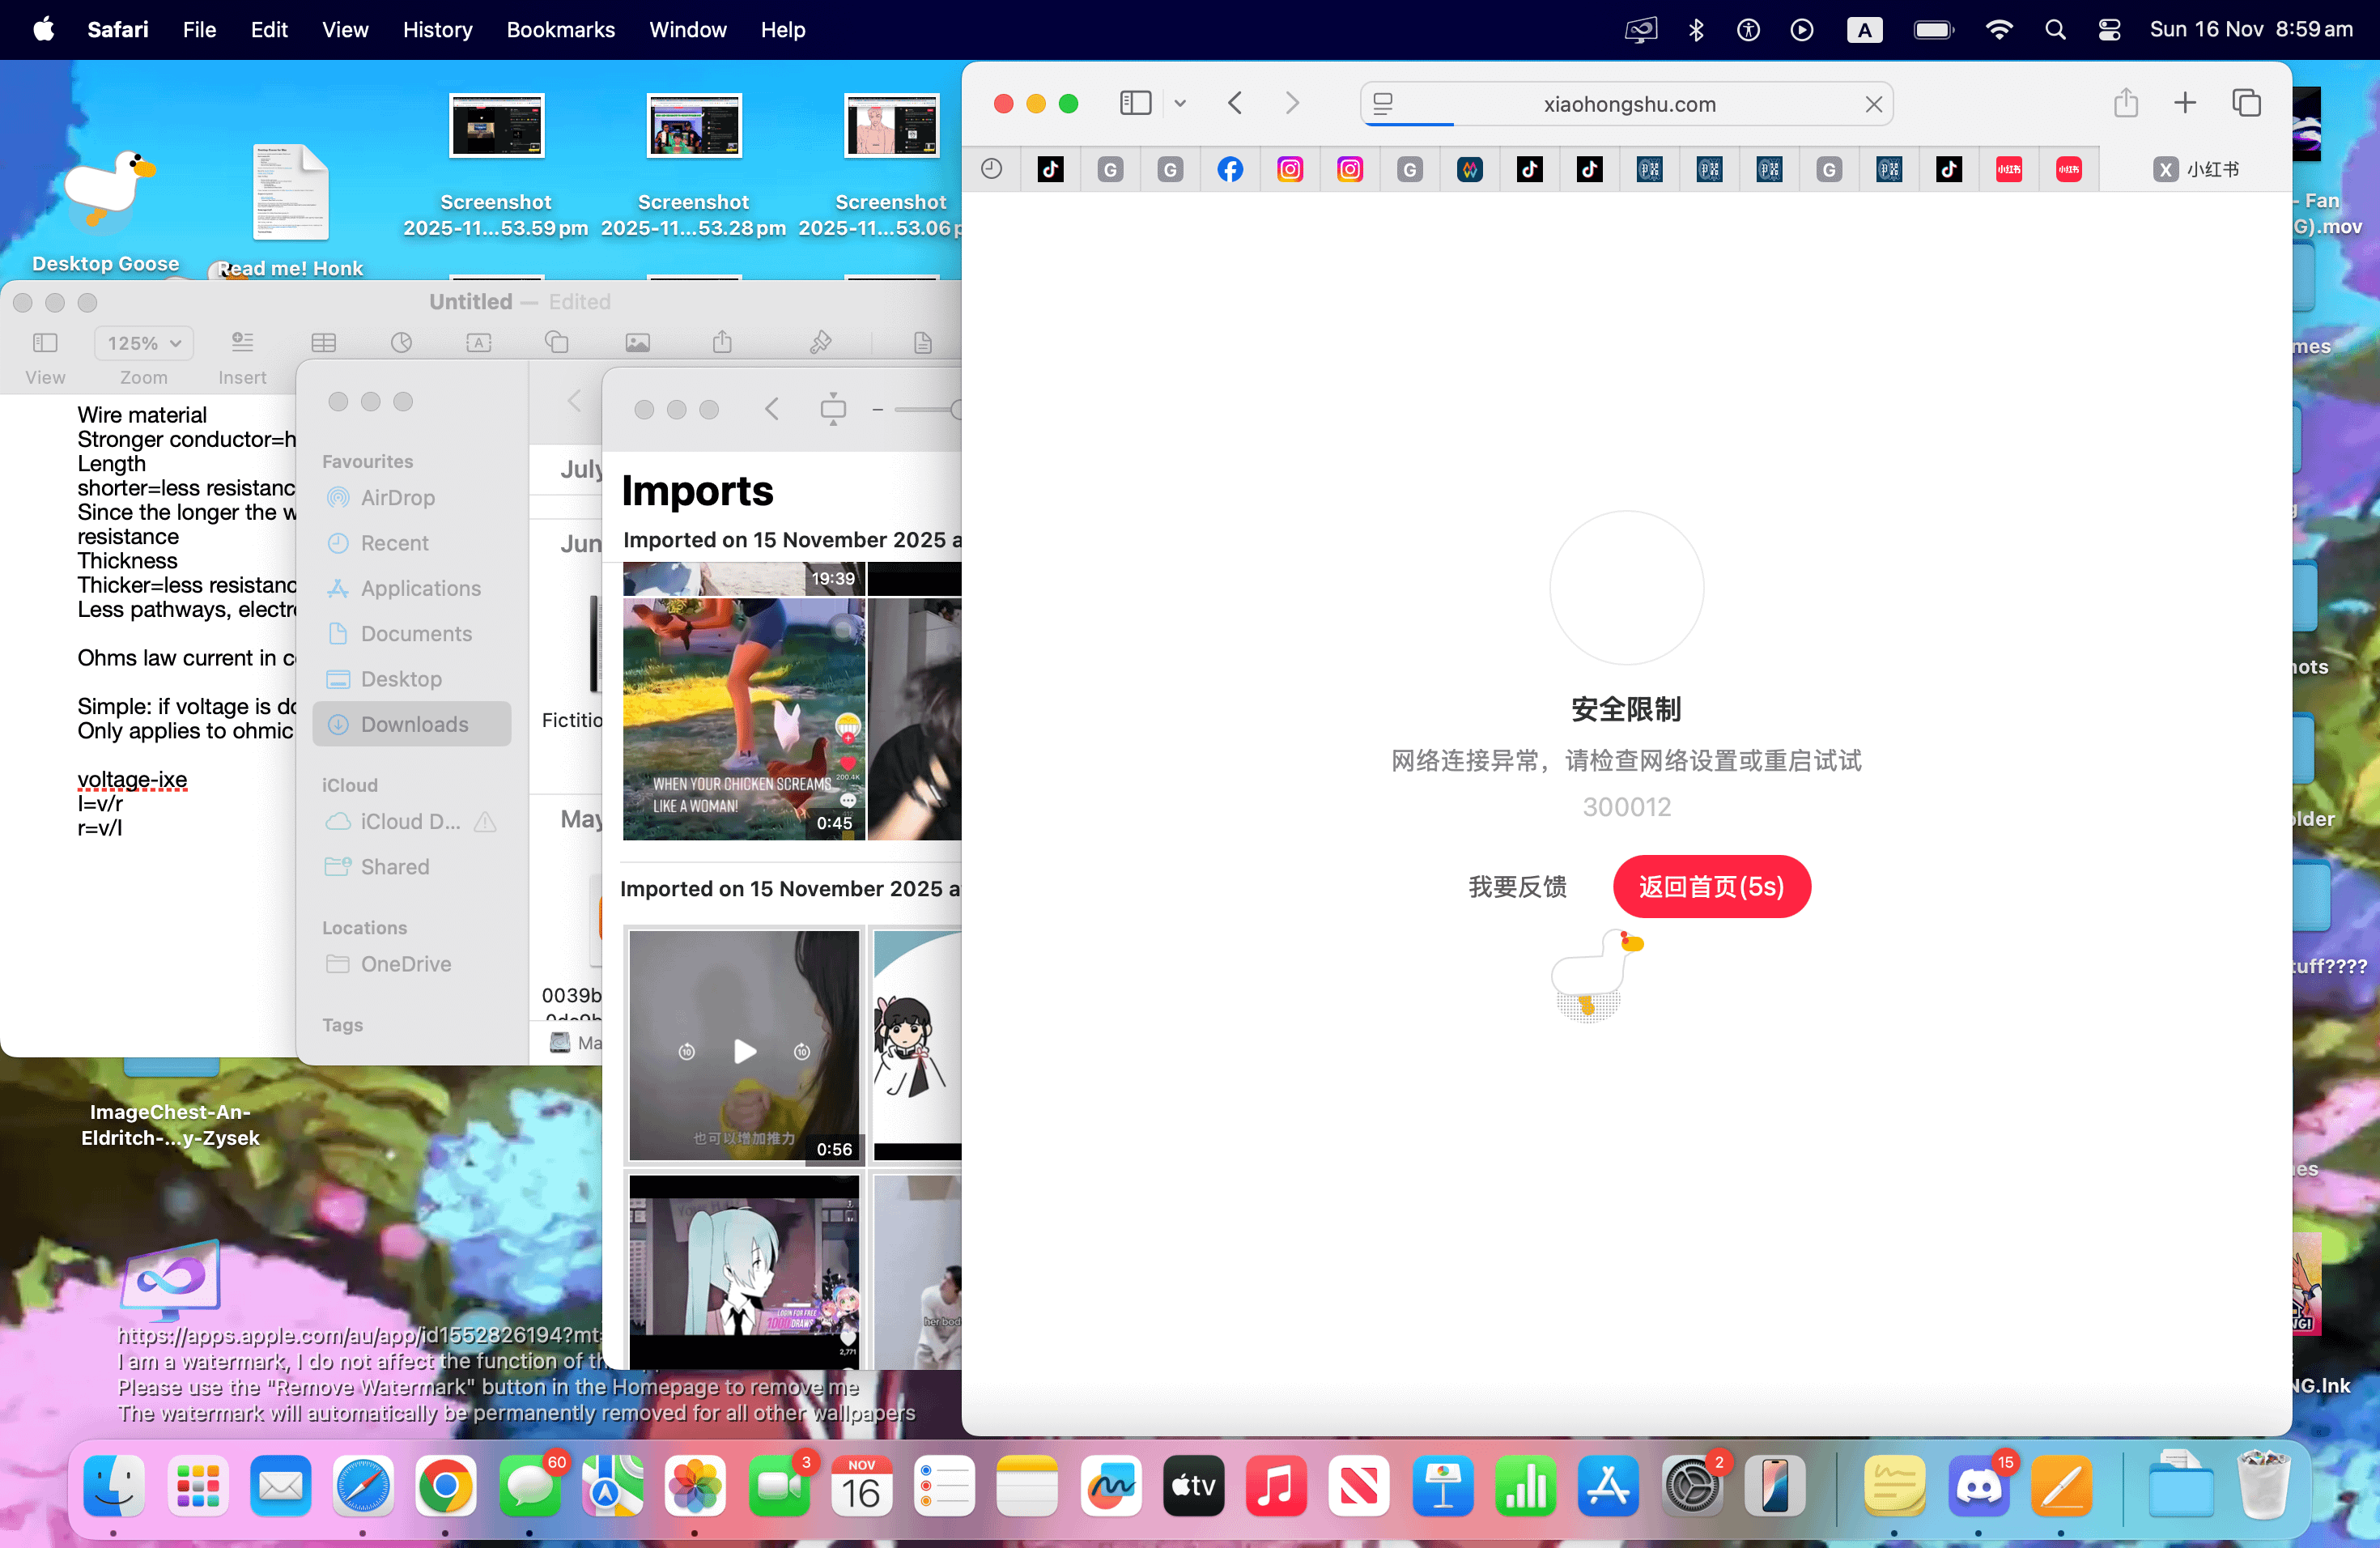This screenshot has width=2380, height=1548.
Task: Click the 我要反馈 feedback link
Action: coord(1517,886)
